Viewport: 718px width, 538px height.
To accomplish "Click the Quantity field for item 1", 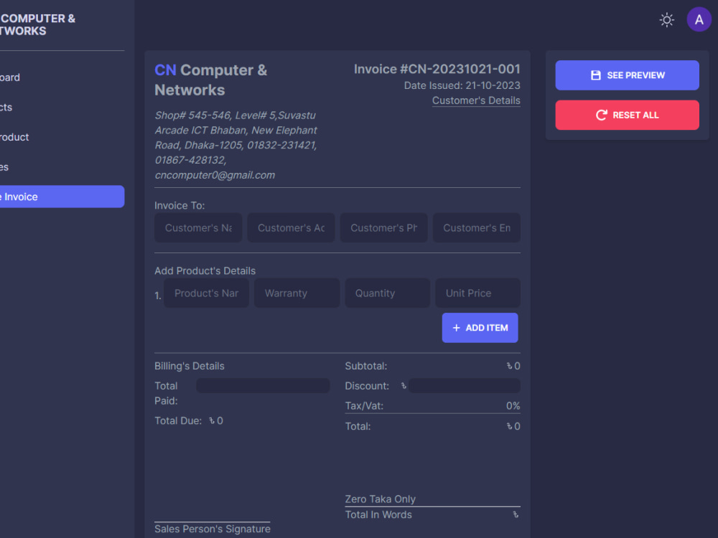I will [x=387, y=293].
